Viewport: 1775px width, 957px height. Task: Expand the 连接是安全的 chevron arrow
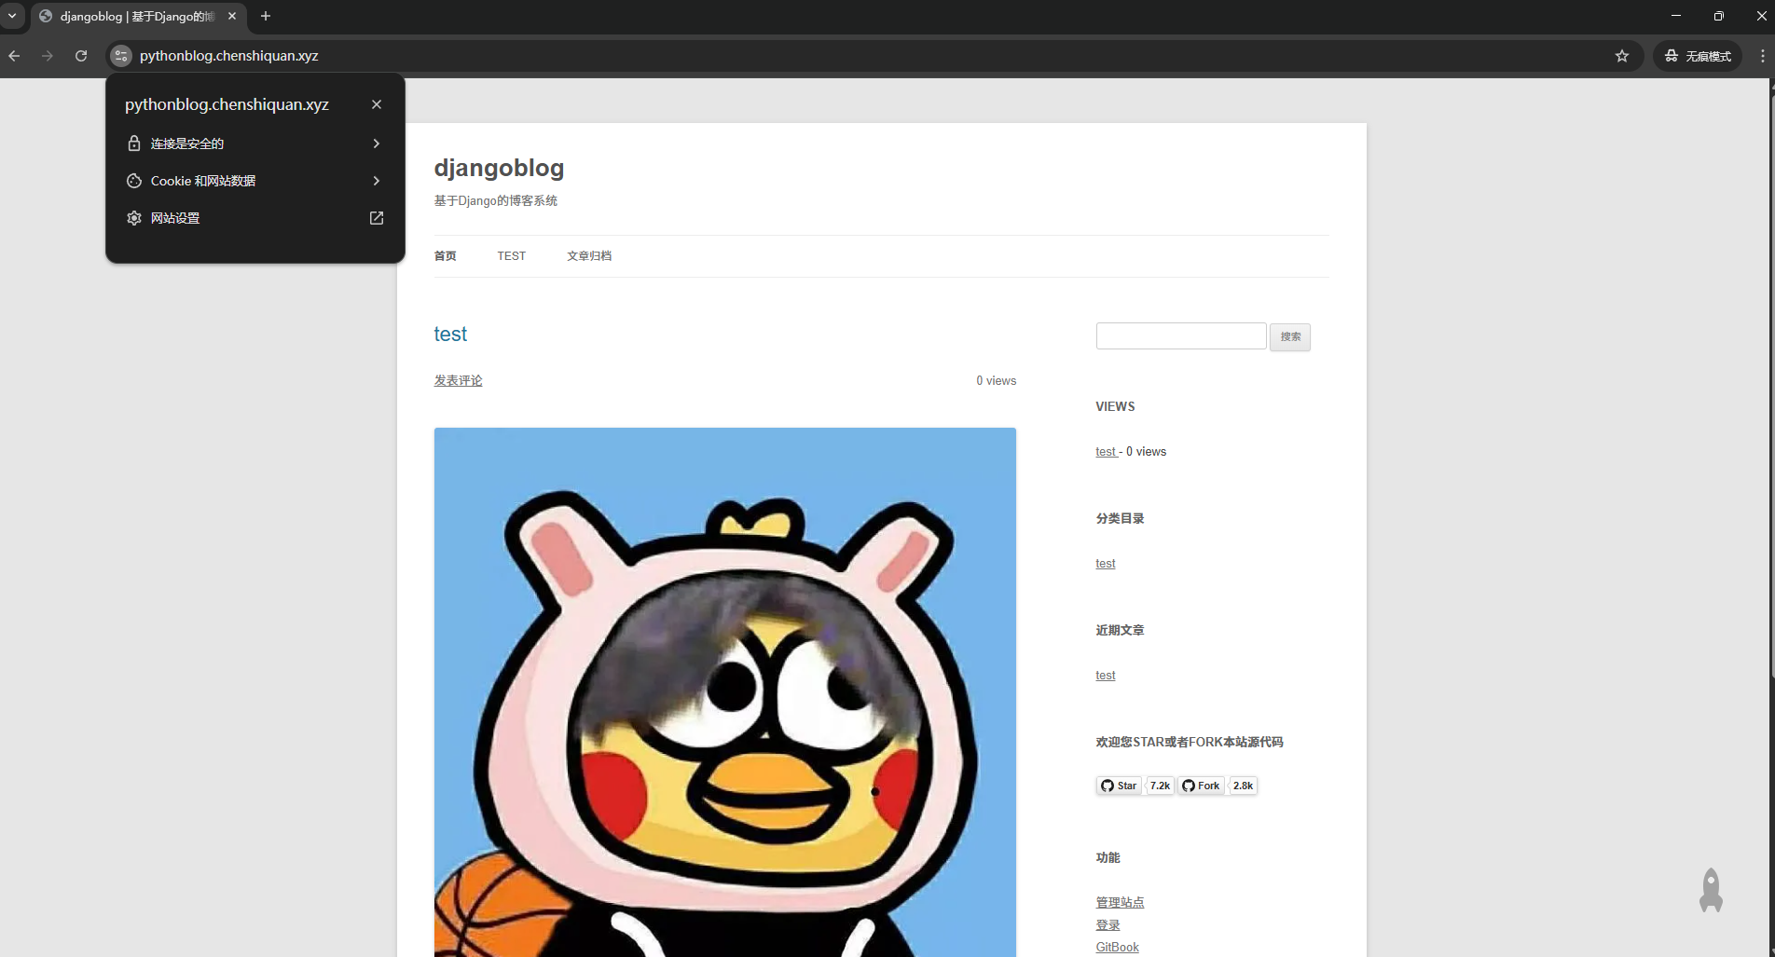click(x=377, y=144)
